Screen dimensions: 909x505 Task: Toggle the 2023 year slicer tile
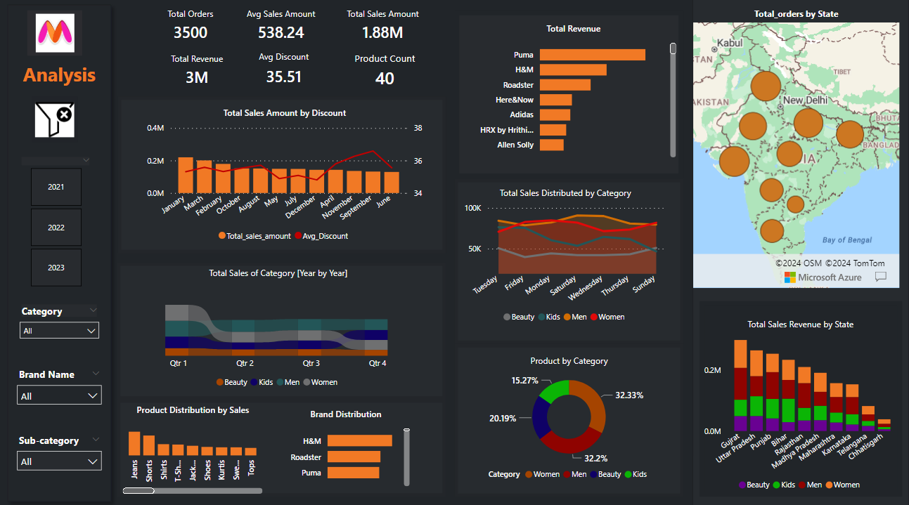click(56, 268)
